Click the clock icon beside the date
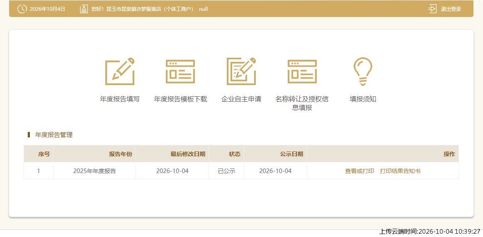 pos(22,9)
